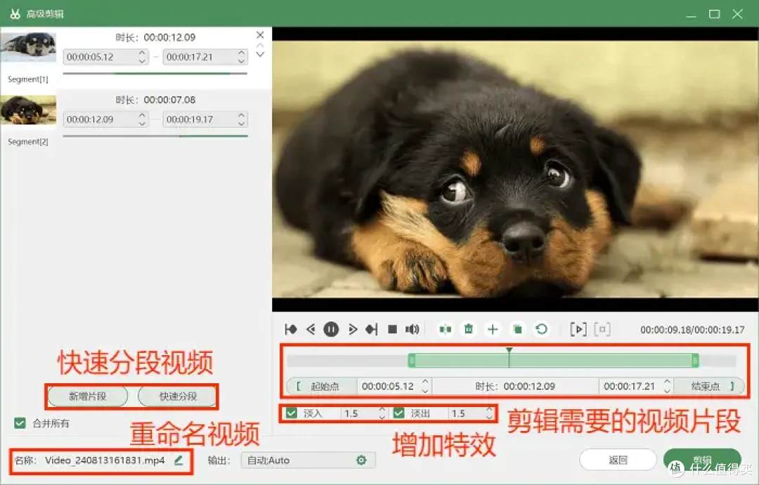The width and height of the screenshot is (759, 485).
Task: Click Segment[1] 时长 00:00:12.09 label
Action: pyautogui.click(x=155, y=37)
